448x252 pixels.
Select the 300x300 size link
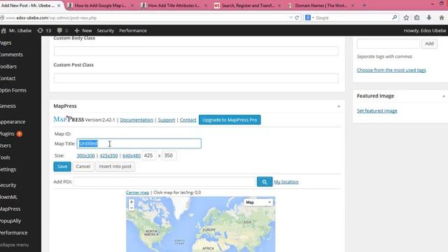tap(85, 155)
